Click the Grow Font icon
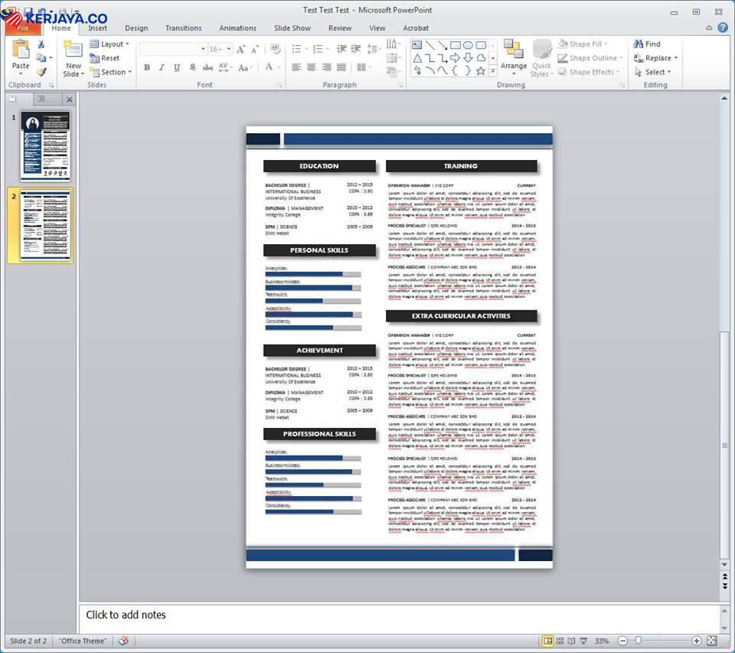Viewport: 735px width, 653px height. (241, 49)
